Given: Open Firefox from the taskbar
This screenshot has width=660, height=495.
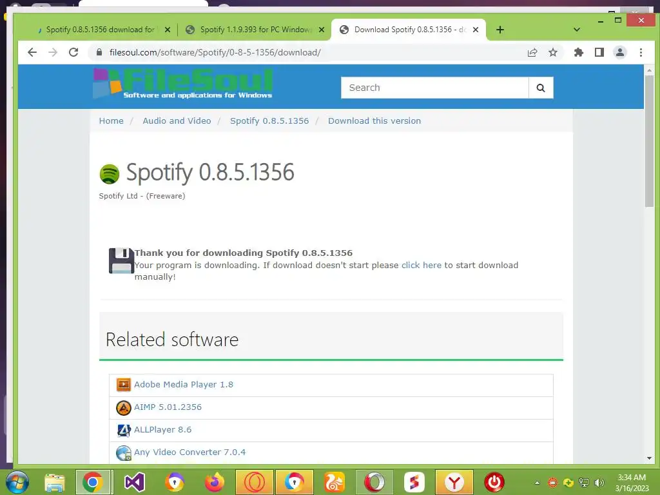Looking at the screenshot, I should click(x=215, y=482).
